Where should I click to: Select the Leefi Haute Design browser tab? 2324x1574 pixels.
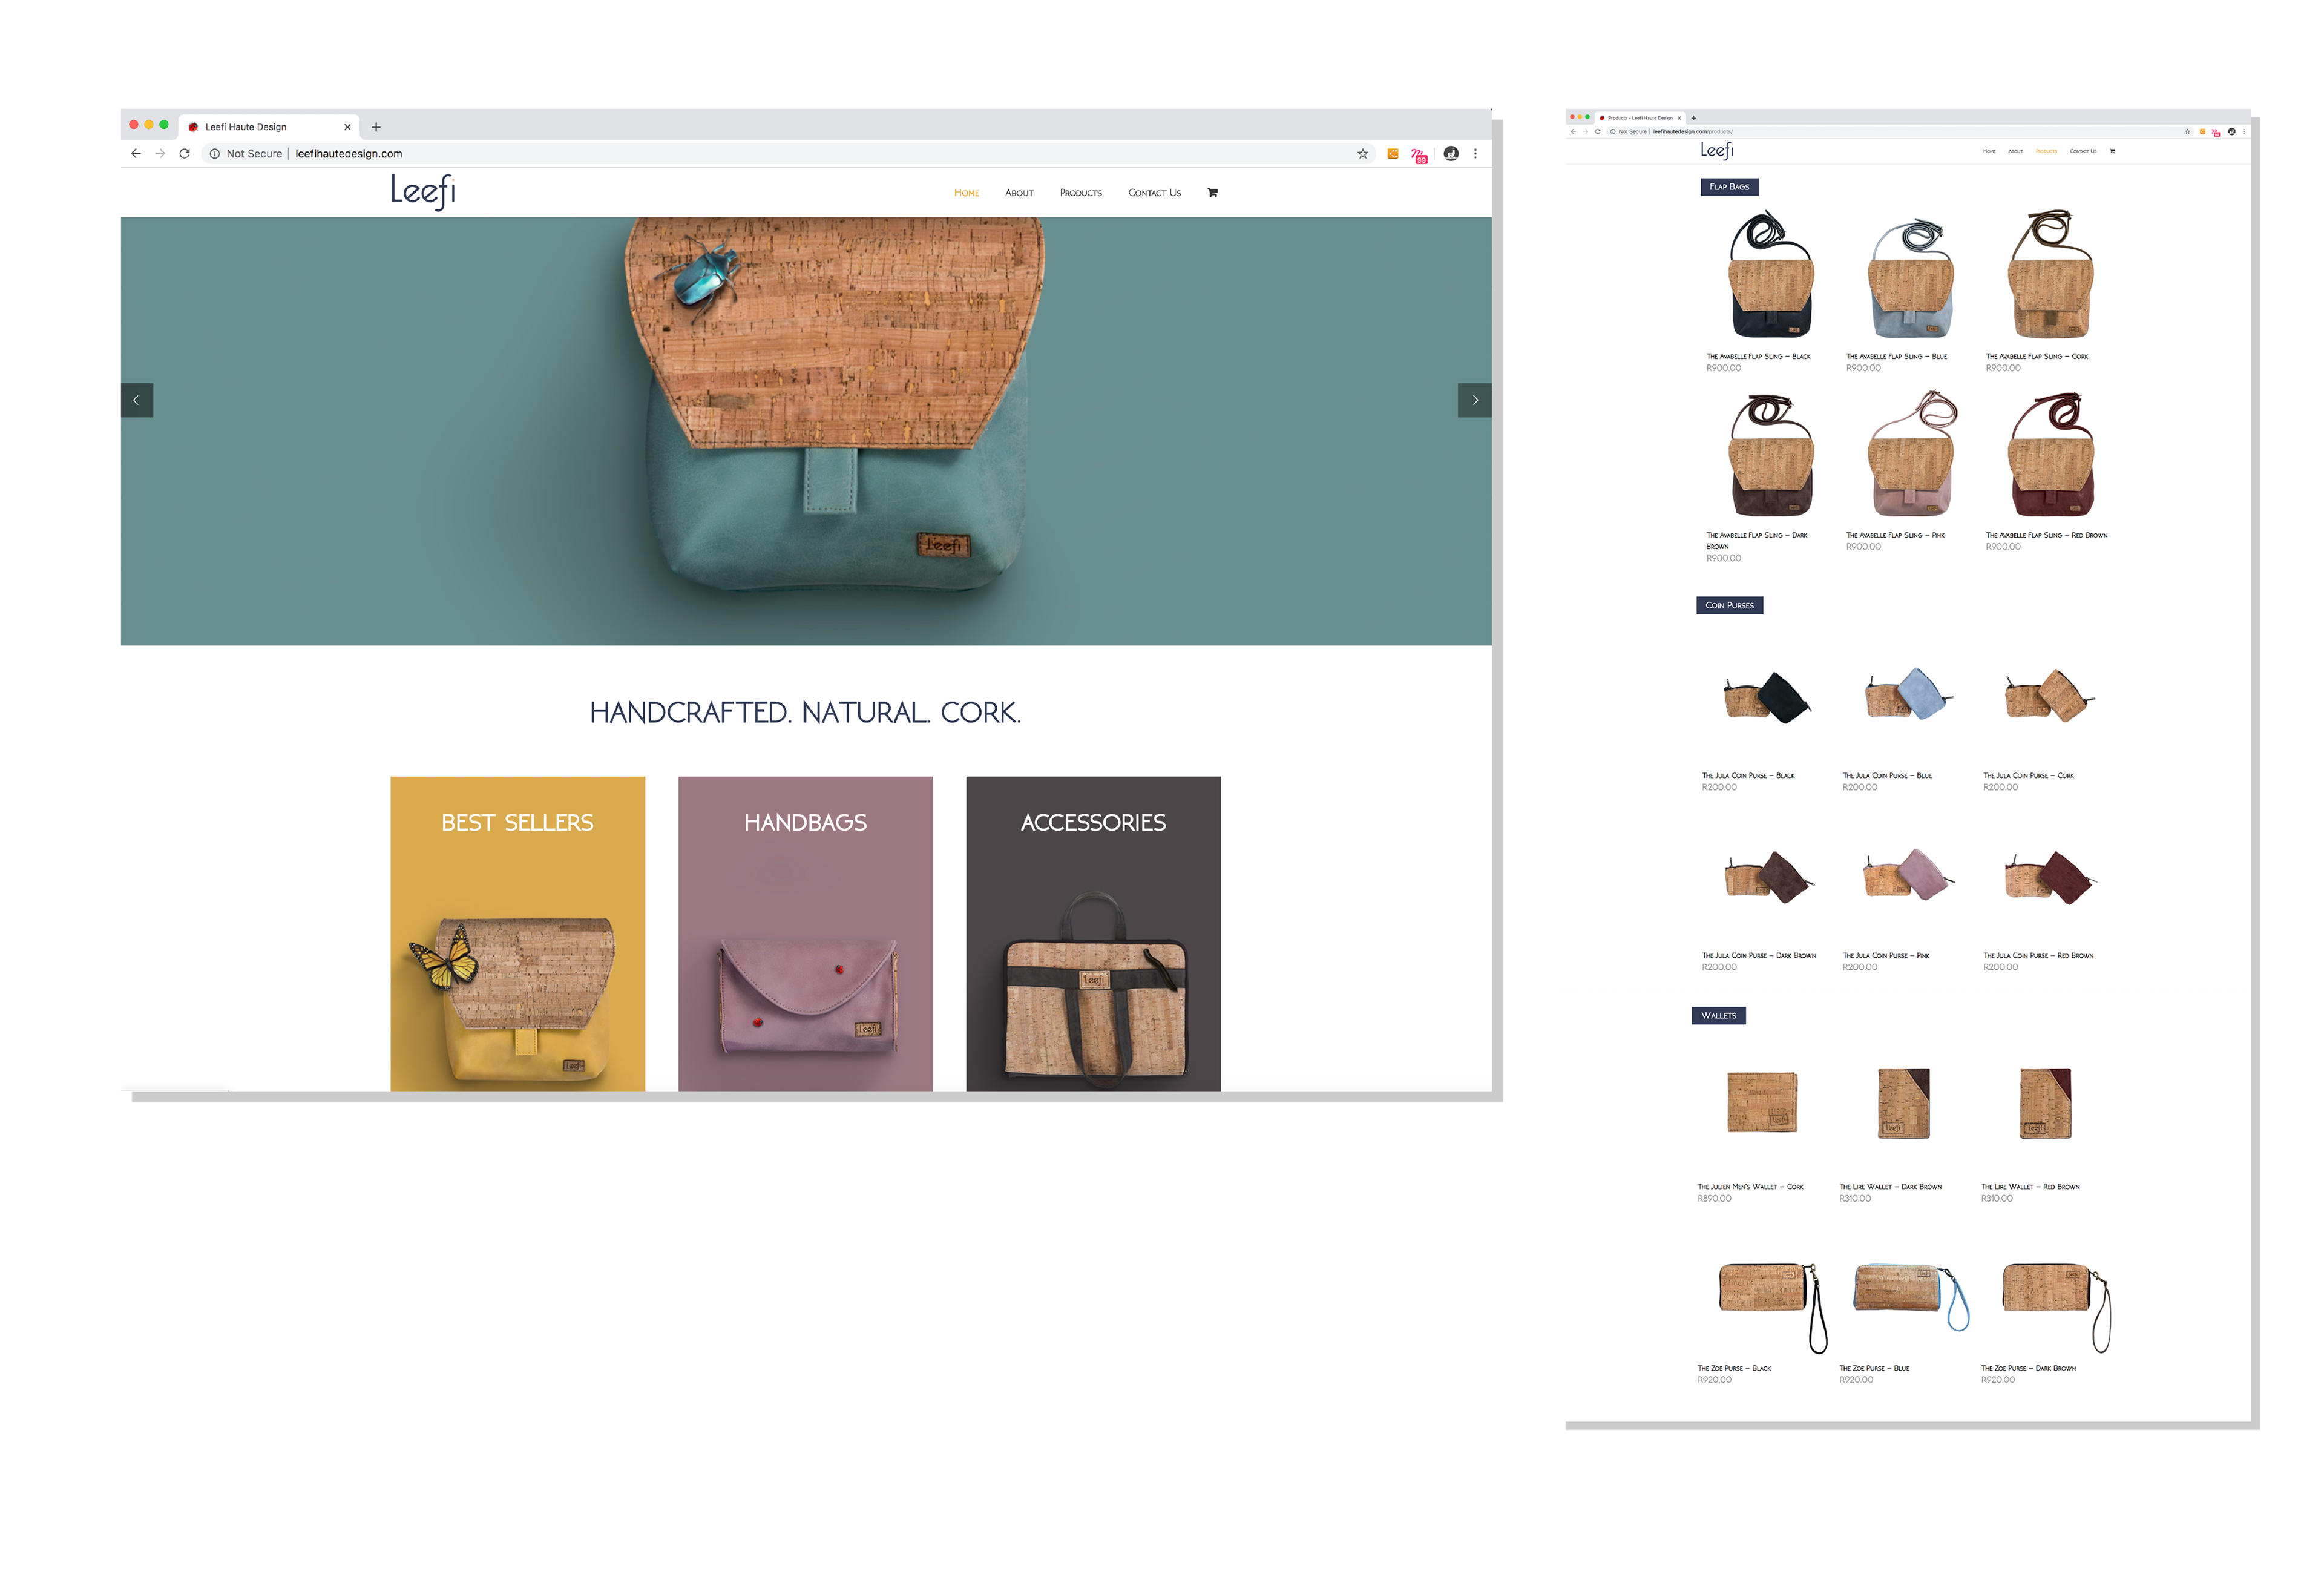pos(268,127)
